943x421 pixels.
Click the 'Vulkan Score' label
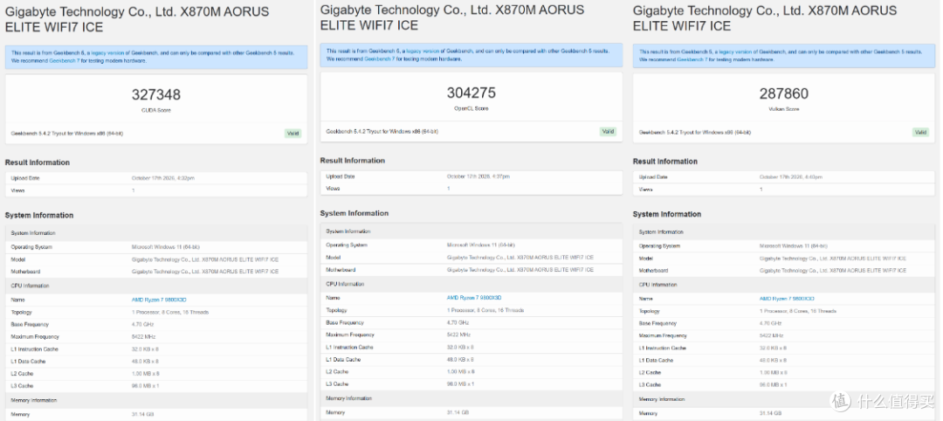click(784, 109)
